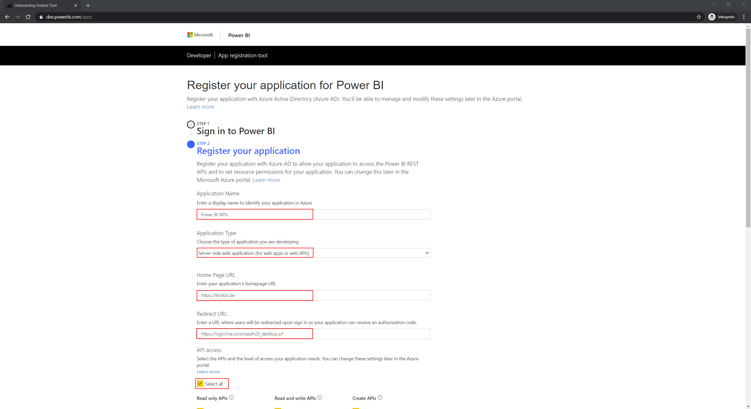Screen dimensions: 751x409
Task: Click the browser back arrow
Action: click(x=7, y=17)
